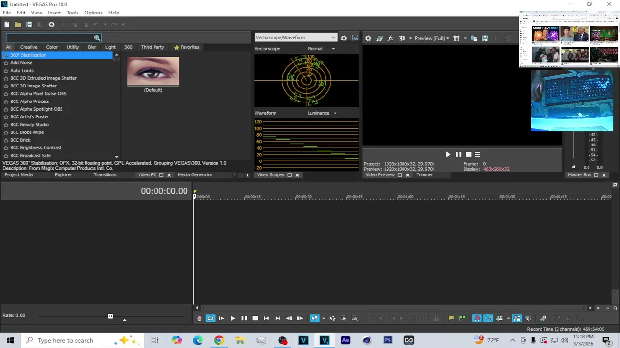Insert a region with green flags icon

click(463, 318)
